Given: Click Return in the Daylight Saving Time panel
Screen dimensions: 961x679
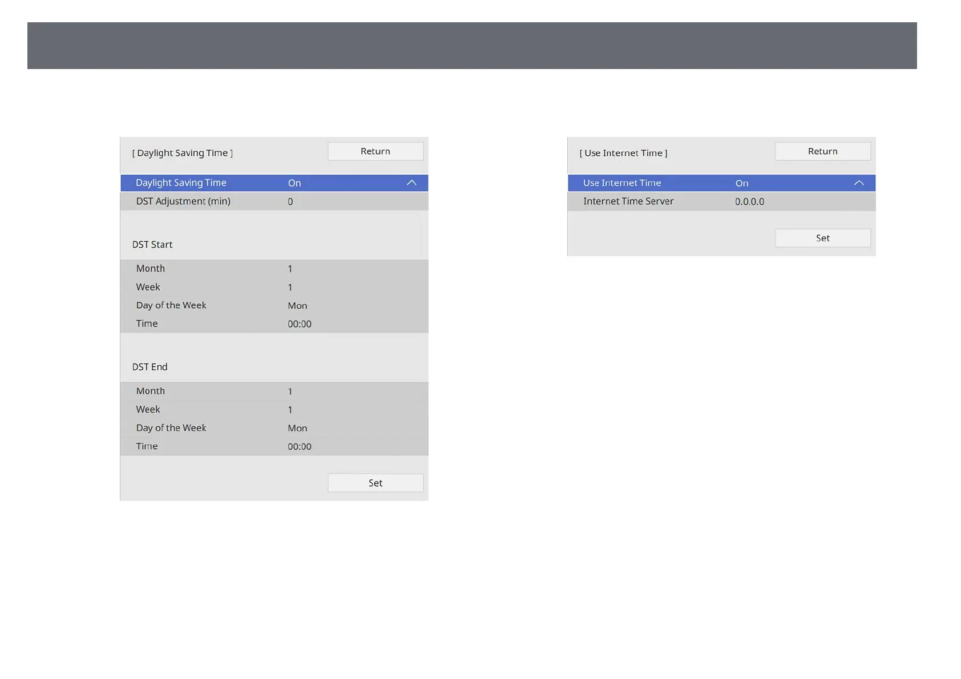Looking at the screenshot, I should 375,151.
